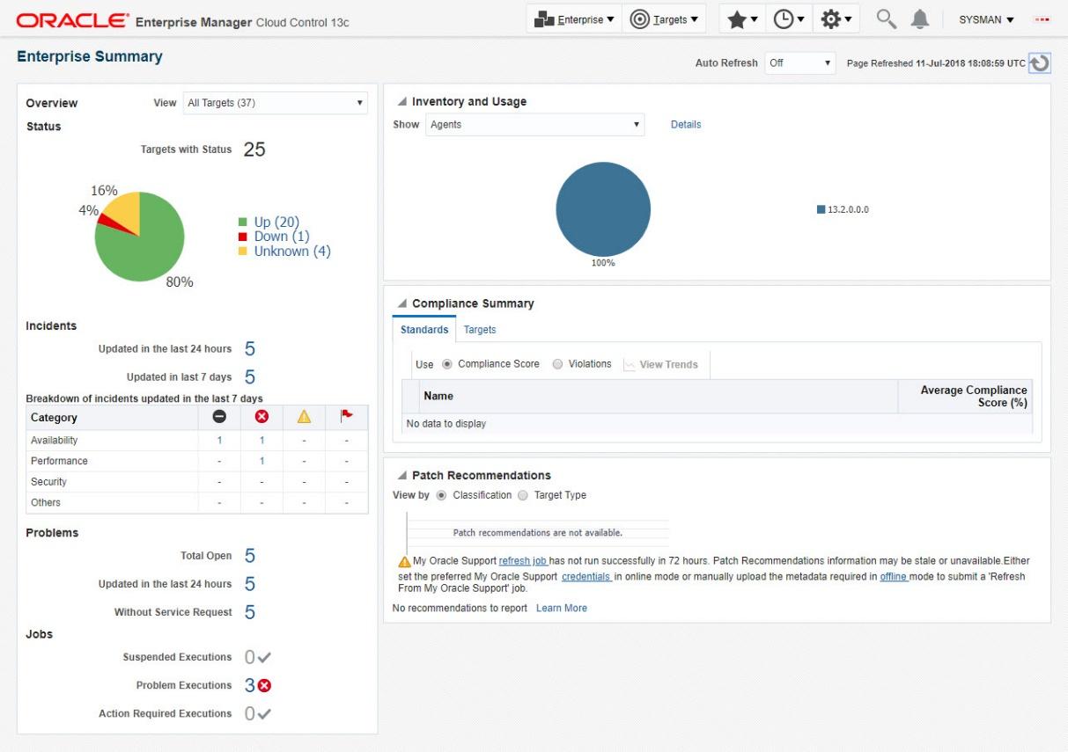Viewport: 1068px width, 752px height.
Task: Select the Target Type radio button
Action: (523, 495)
